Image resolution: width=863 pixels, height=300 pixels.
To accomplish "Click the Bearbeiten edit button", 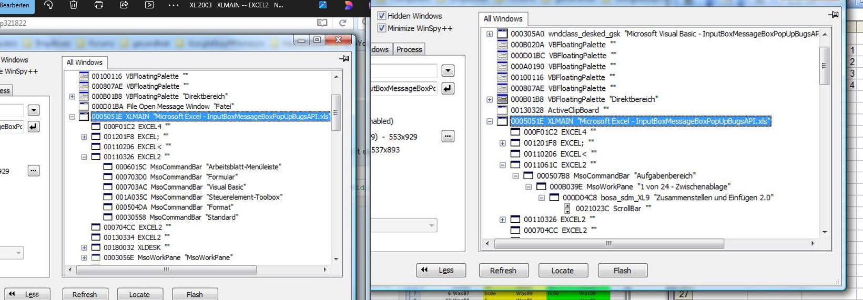I will (16, 5).
